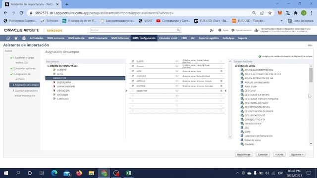Select Calendario de facturación in NetSuite fields
317x178 pixels.
259,136
